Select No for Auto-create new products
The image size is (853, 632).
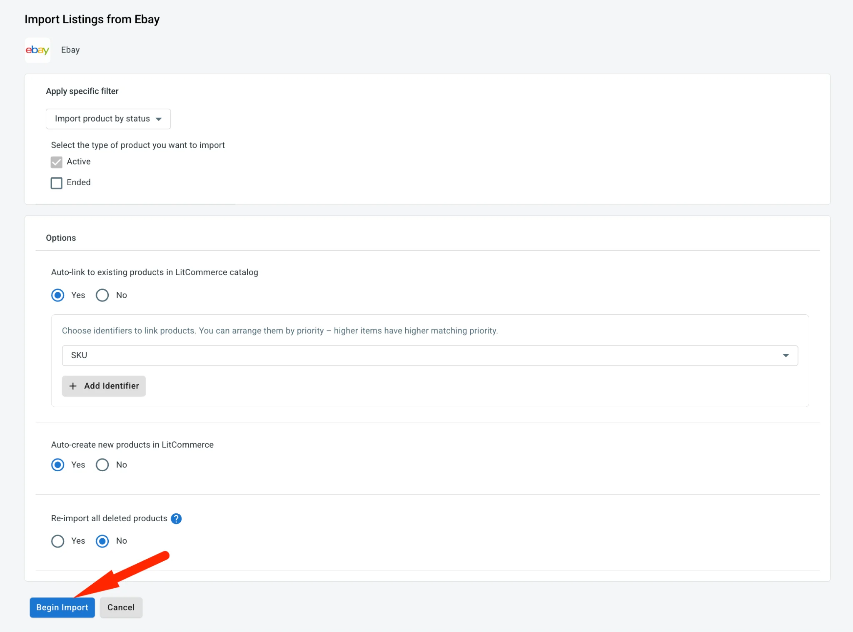[x=102, y=465]
